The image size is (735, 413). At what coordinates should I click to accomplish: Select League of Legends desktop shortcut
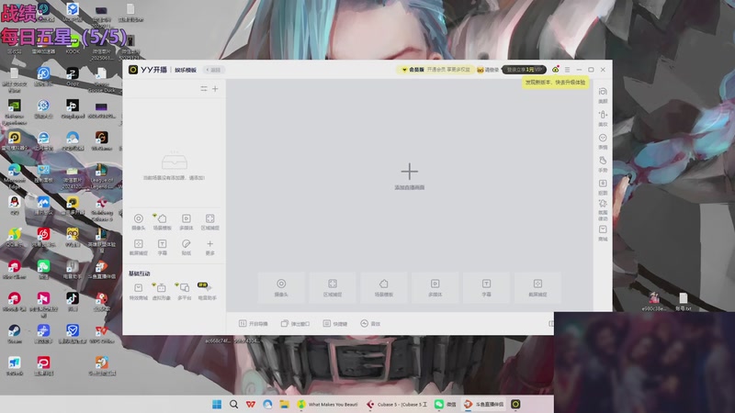101,176
